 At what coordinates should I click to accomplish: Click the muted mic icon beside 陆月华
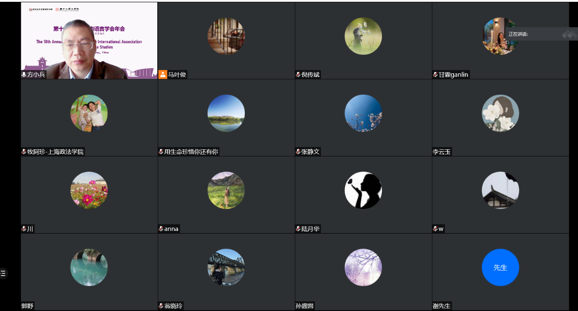click(x=298, y=229)
